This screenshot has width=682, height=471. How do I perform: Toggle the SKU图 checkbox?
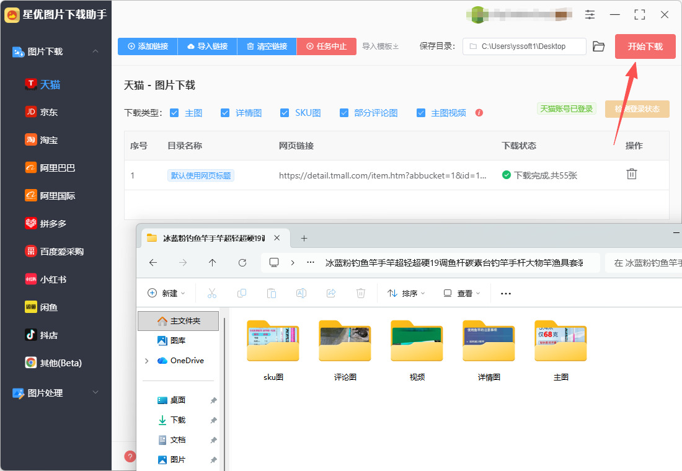285,113
